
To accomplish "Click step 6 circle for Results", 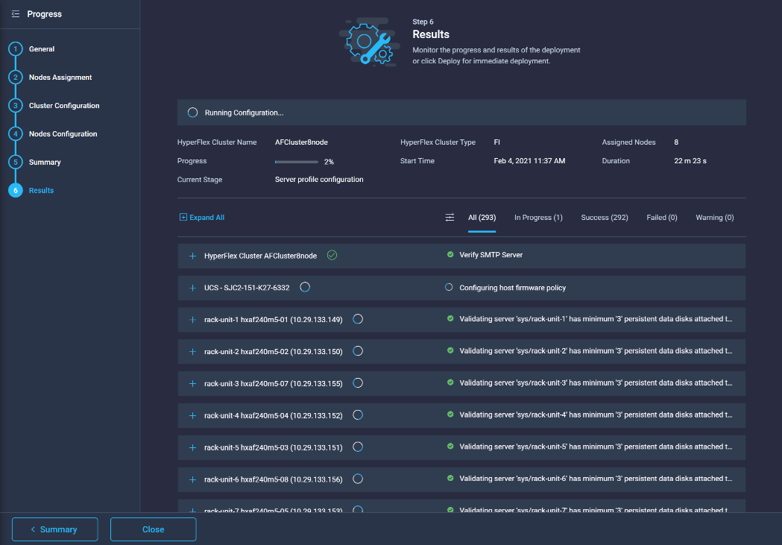I will click(16, 190).
